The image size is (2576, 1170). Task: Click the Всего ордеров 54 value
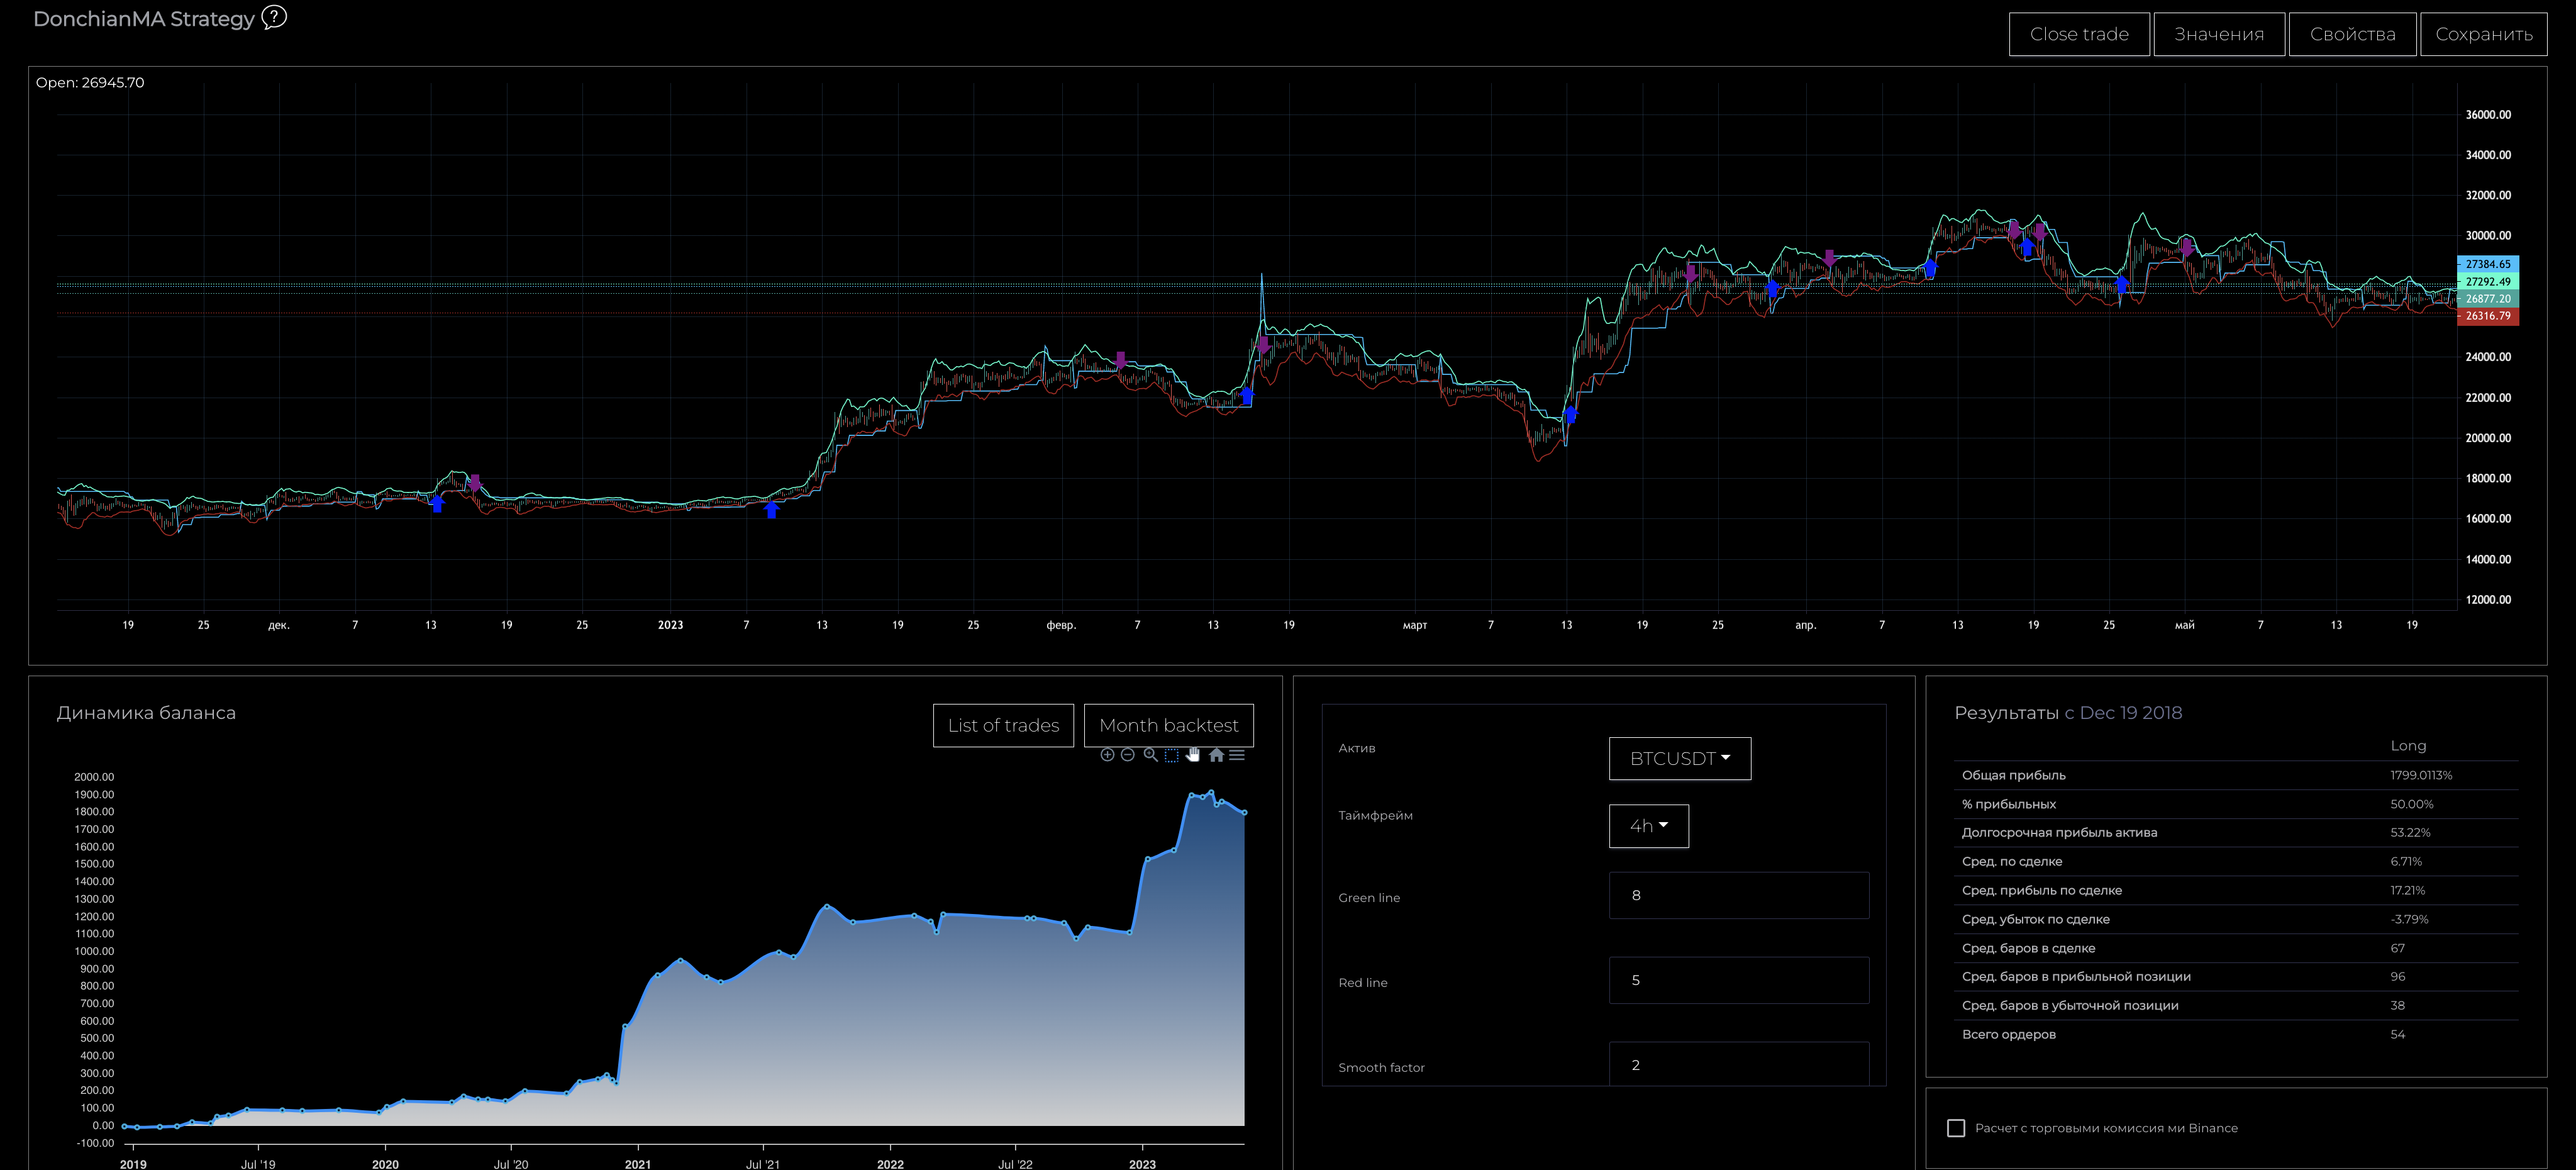[2397, 1034]
